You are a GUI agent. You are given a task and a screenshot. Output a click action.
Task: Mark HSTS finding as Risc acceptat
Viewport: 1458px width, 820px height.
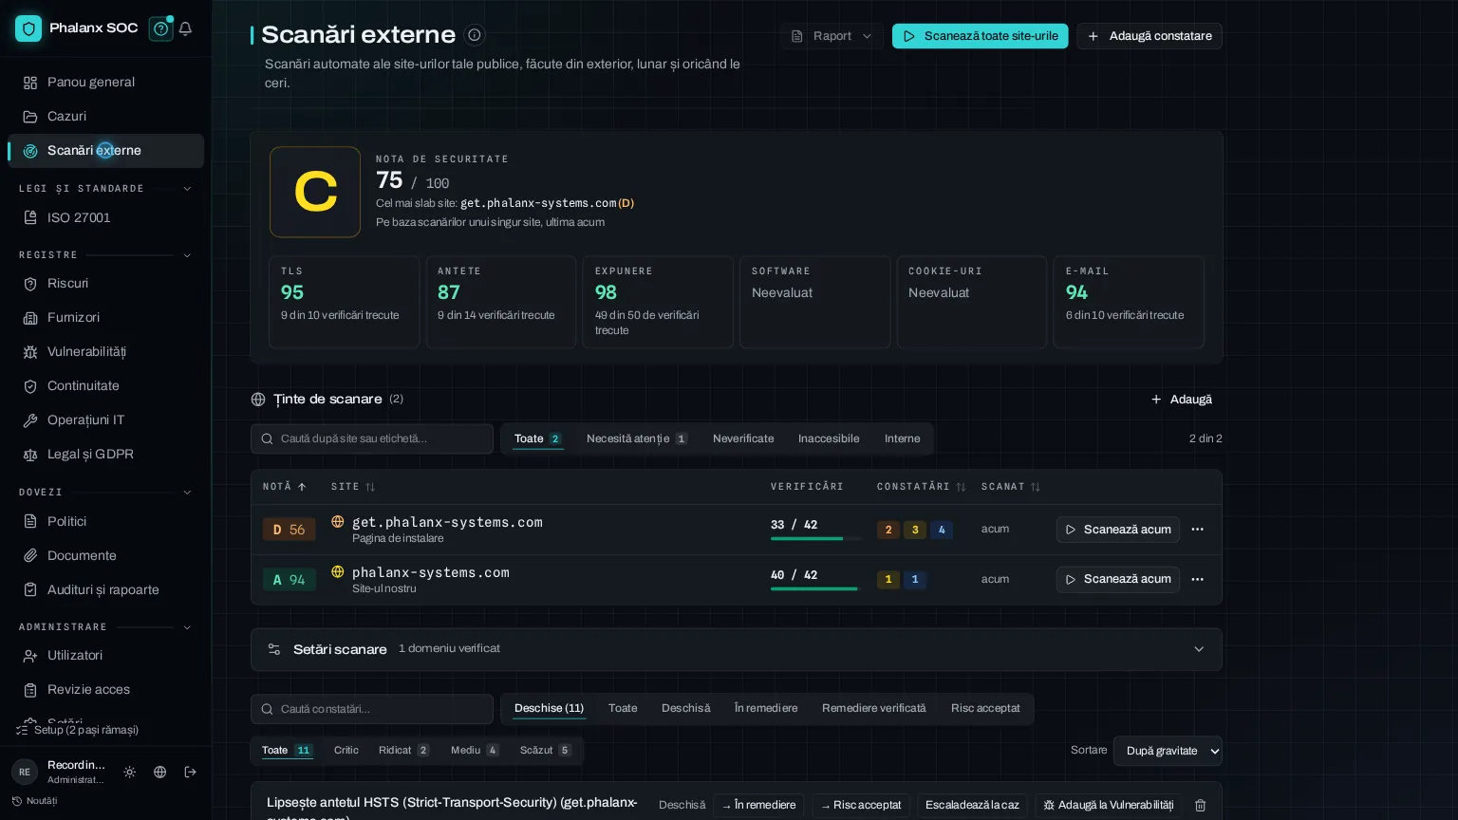click(861, 805)
